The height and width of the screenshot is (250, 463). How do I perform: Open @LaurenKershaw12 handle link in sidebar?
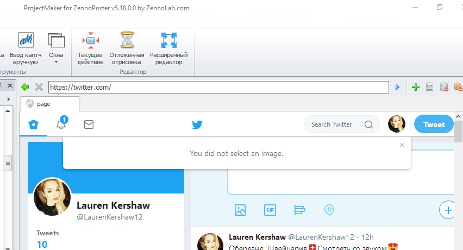pyautogui.click(x=110, y=217)
